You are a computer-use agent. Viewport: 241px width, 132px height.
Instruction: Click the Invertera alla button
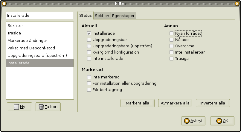point(213,103)
